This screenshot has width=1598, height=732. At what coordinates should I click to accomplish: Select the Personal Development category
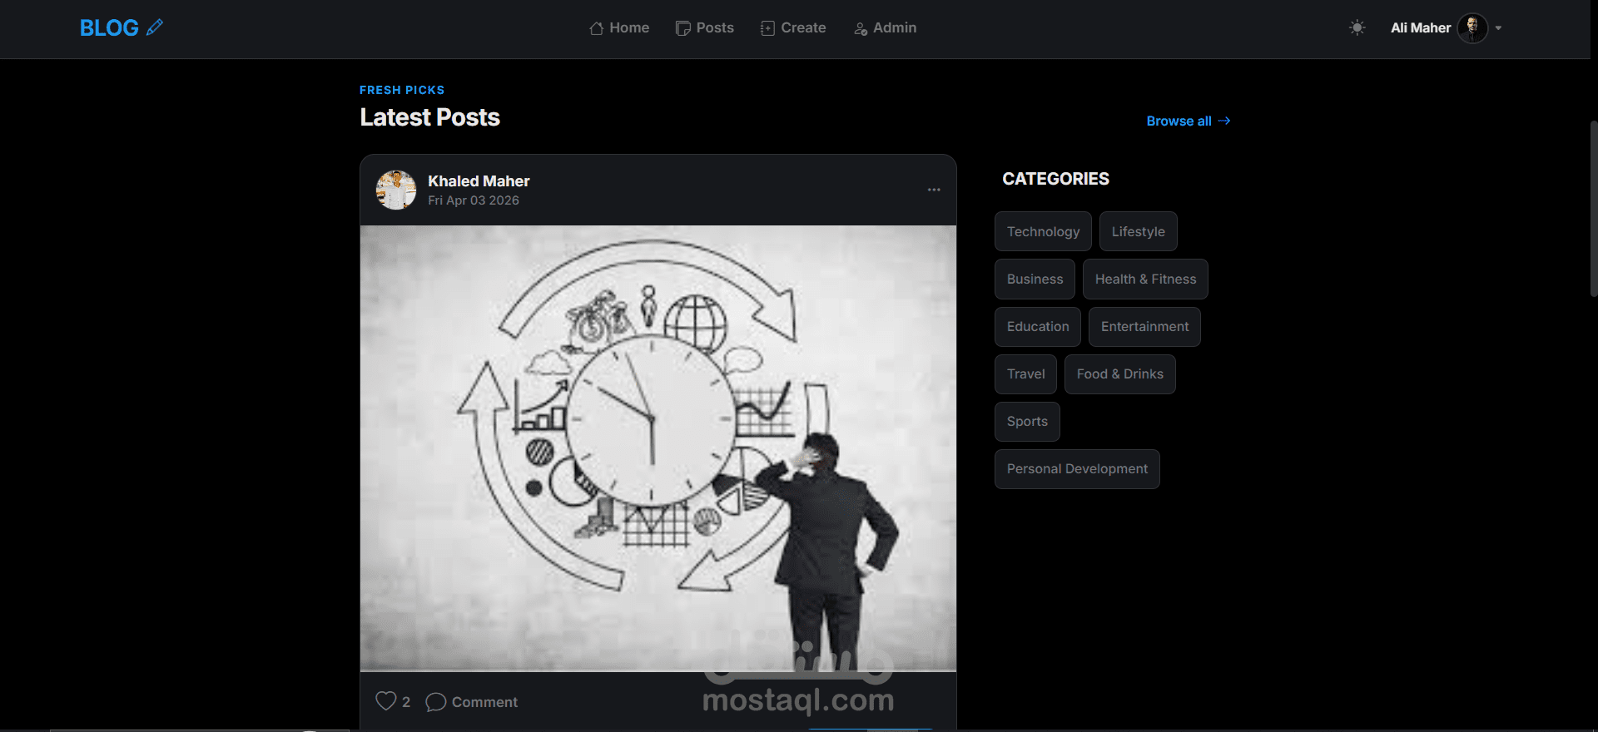[x=1077, y=468]
